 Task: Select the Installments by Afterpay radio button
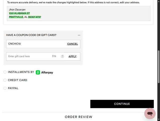pos(5,72)
